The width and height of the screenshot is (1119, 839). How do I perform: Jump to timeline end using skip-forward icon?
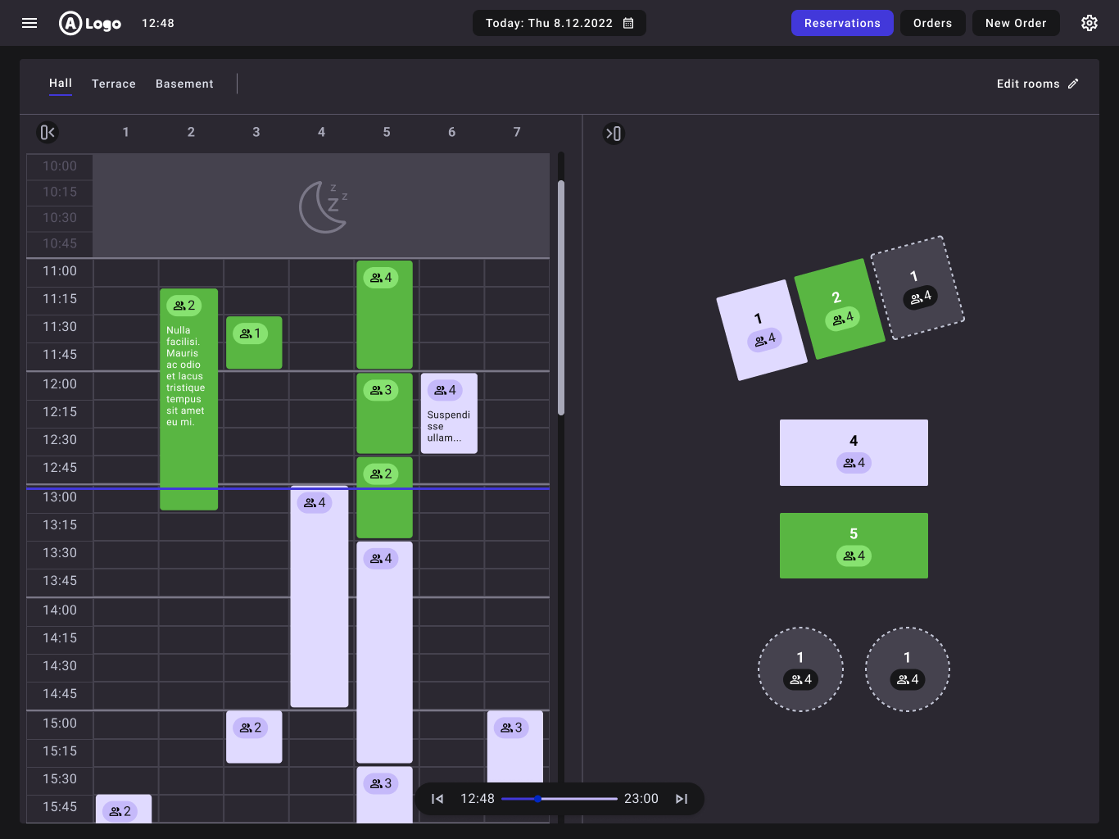coord(681,799)
